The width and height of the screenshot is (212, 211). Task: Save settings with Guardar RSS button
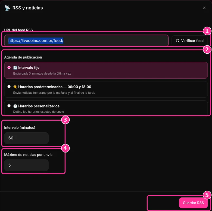[193, 203]
